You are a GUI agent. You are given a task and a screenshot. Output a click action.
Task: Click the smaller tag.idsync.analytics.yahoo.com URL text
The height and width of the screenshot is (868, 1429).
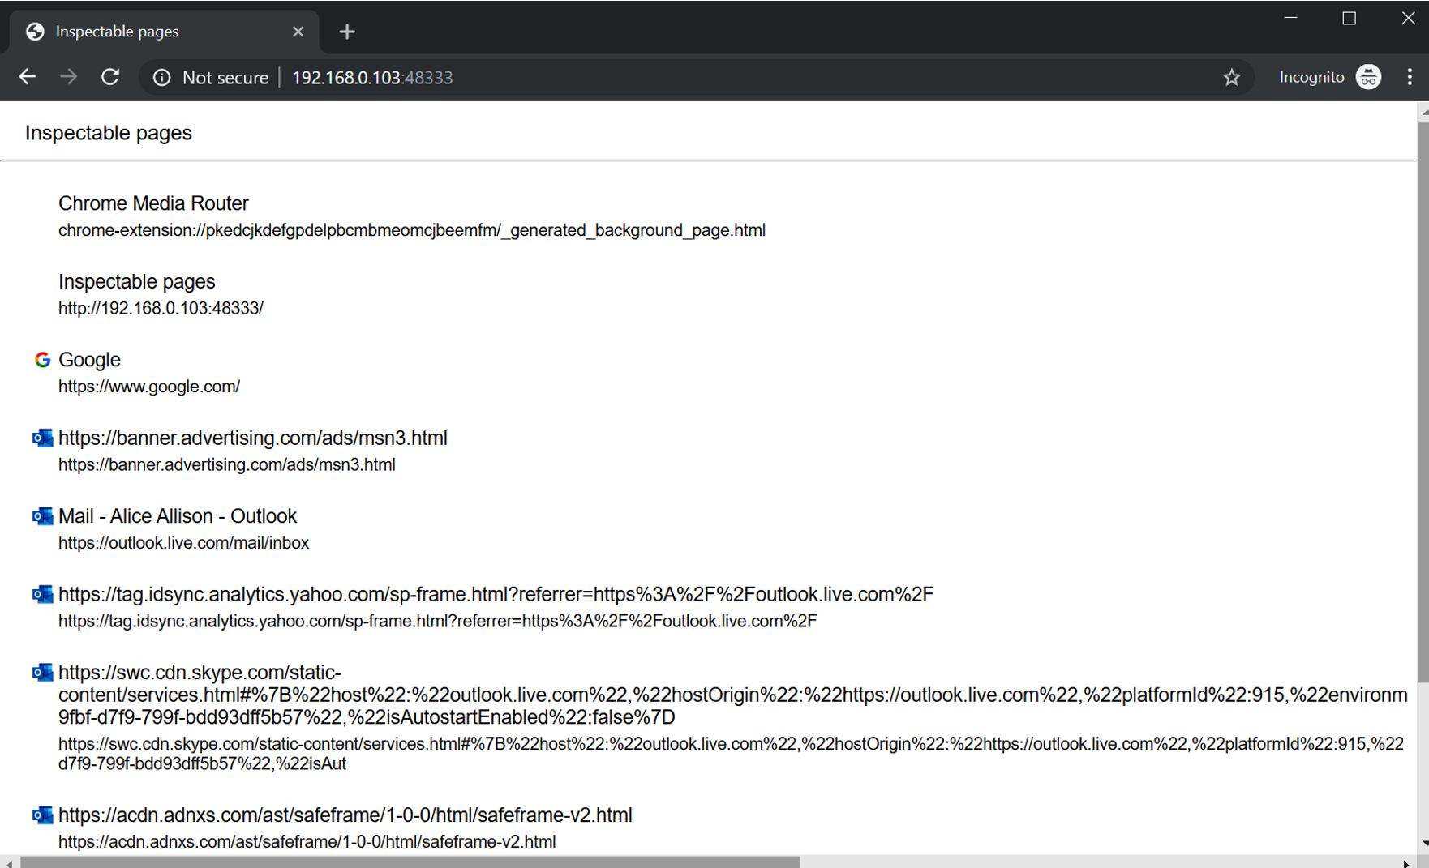pos(437,621)
